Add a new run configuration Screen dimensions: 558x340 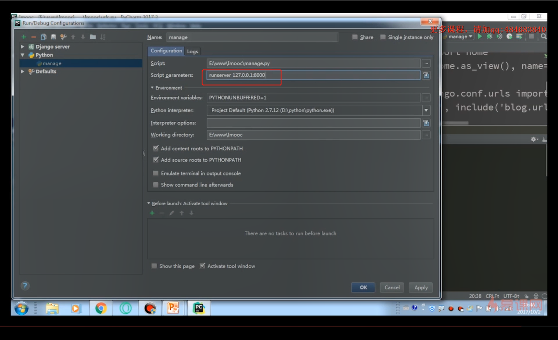[x=24, y=37]
